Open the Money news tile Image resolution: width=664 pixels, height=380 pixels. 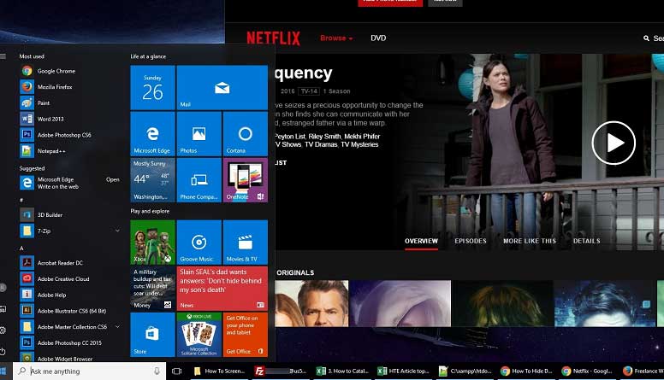point(152,289)
